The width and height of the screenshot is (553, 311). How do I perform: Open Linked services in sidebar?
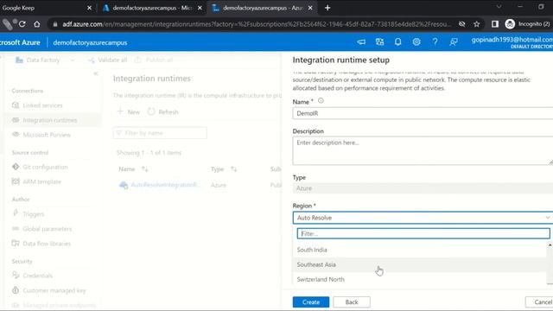(42, 105)
